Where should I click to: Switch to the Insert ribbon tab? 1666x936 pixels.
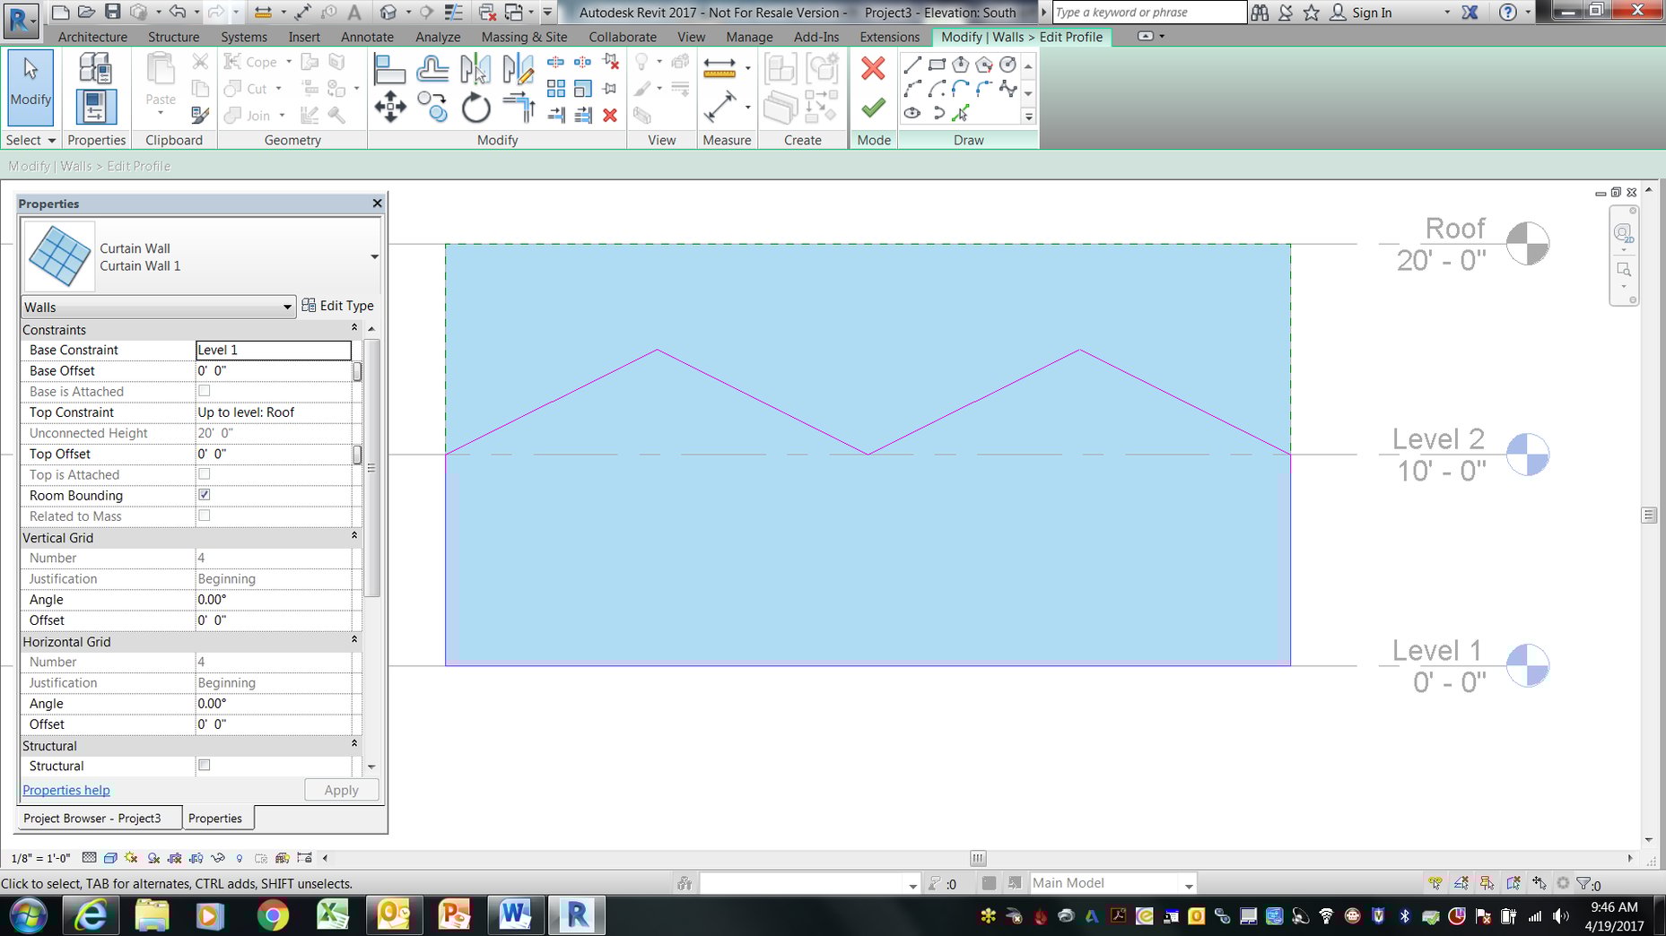304,37
